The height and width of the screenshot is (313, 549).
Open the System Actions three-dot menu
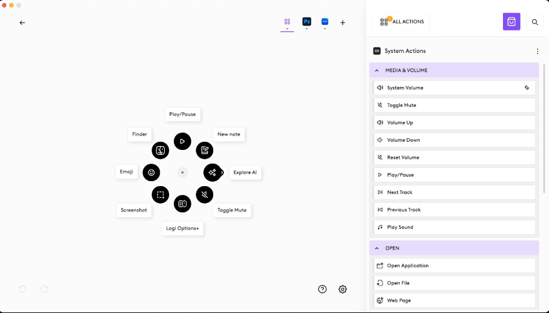coord(538,51)
